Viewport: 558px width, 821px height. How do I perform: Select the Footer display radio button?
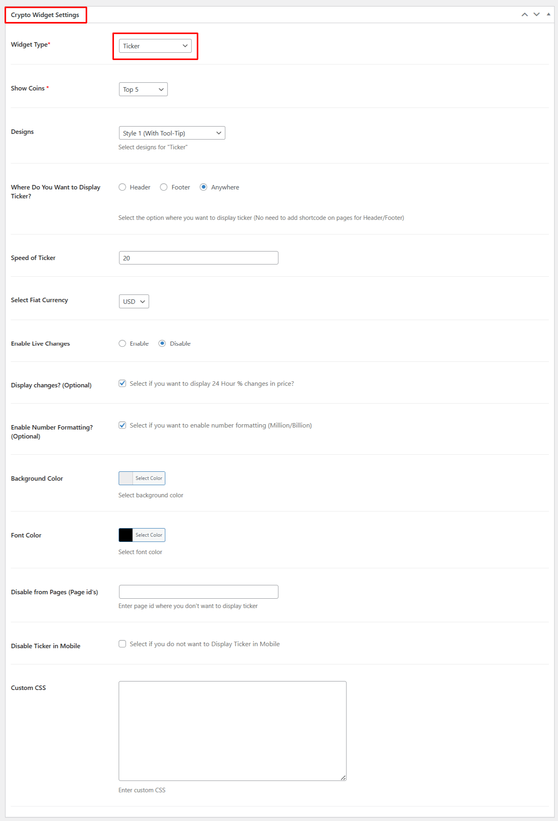click(x=164, y=187)
